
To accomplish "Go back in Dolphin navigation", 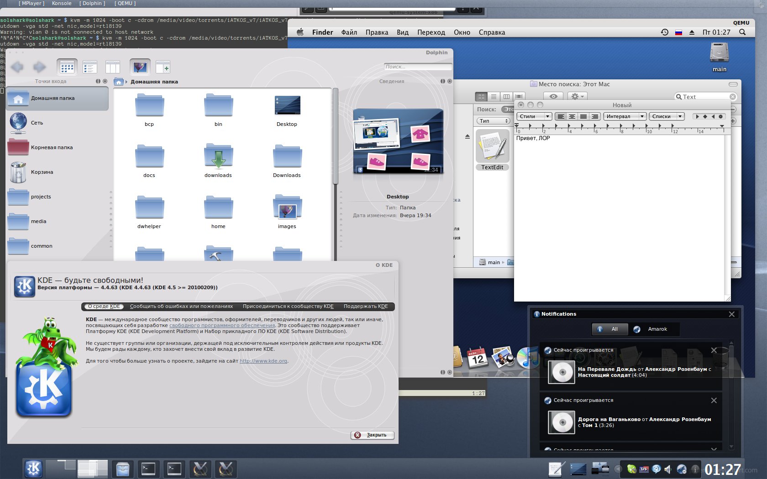I will click(17, 68).
